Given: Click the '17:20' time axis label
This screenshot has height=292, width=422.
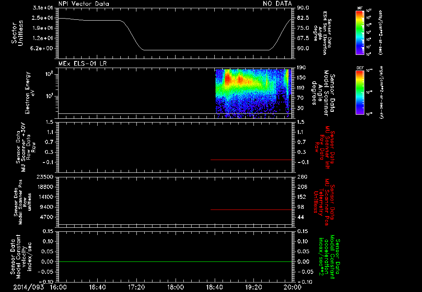Looking at the screenshot, I should [136, 287].
